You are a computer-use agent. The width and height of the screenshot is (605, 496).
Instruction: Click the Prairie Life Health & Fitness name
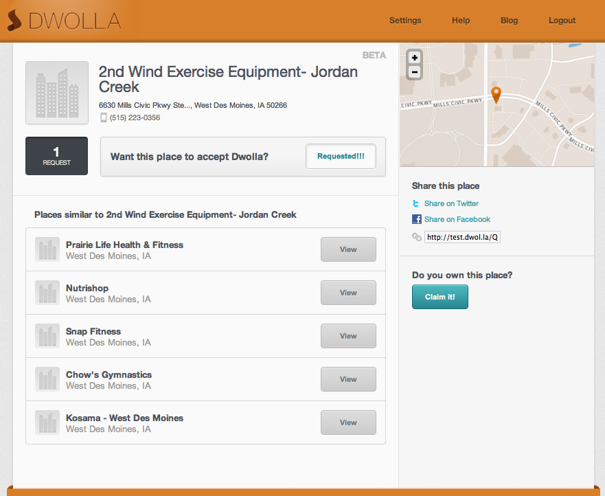124,245
